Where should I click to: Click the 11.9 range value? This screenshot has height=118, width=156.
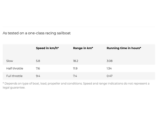pos(75,68)
